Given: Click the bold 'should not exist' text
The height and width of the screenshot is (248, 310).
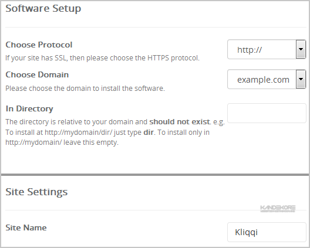Looking at the screenshot, I should [x=180, y=122].
